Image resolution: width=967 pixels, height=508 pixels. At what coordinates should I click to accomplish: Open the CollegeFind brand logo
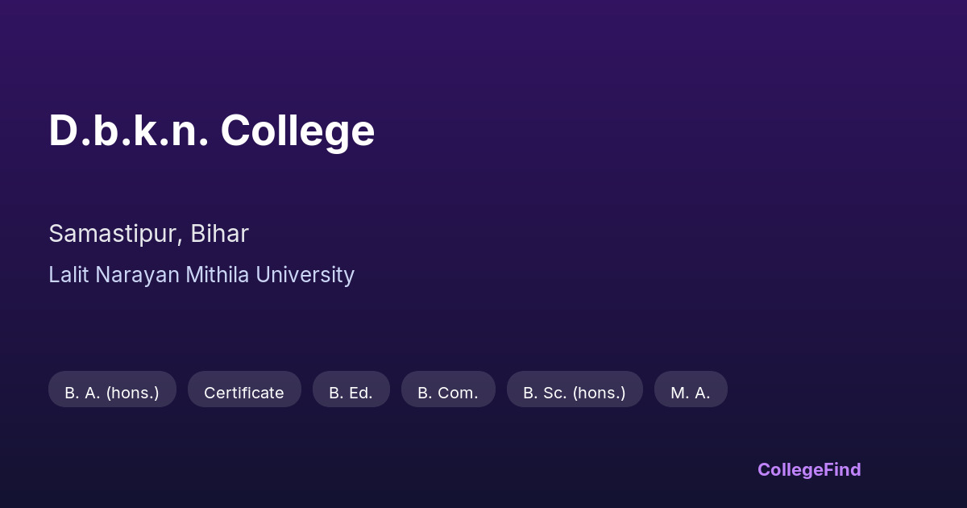809,469
